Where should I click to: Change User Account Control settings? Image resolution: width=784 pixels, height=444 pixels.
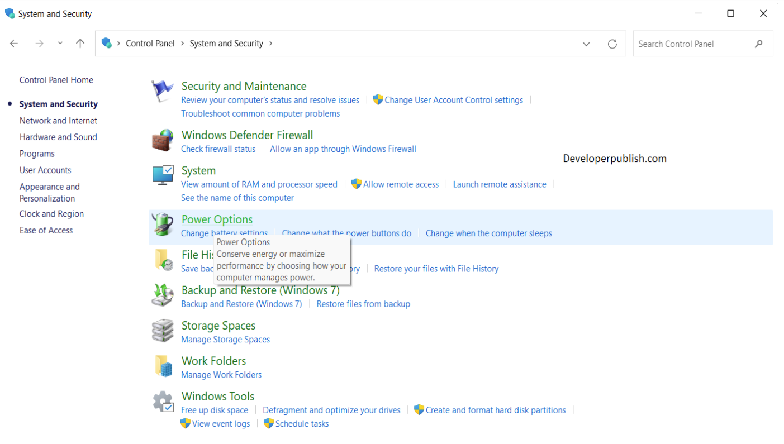pyautogui.click(x=454, y=100)
